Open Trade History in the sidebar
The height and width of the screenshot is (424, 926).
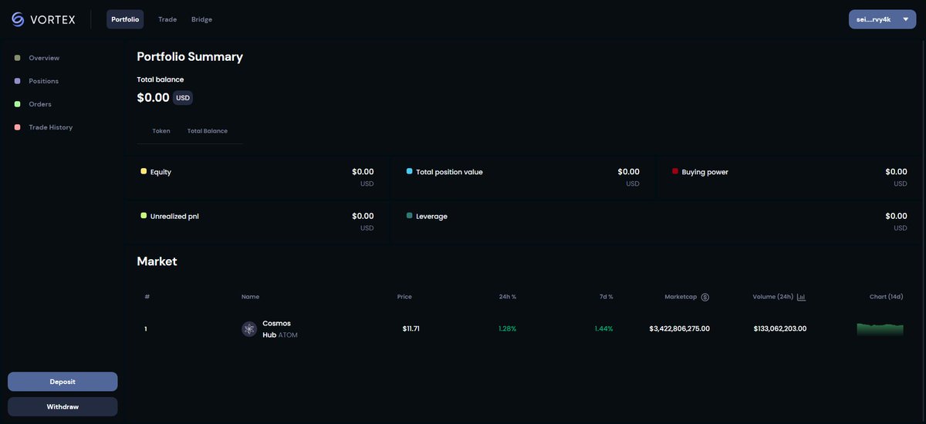click(50, 127)
